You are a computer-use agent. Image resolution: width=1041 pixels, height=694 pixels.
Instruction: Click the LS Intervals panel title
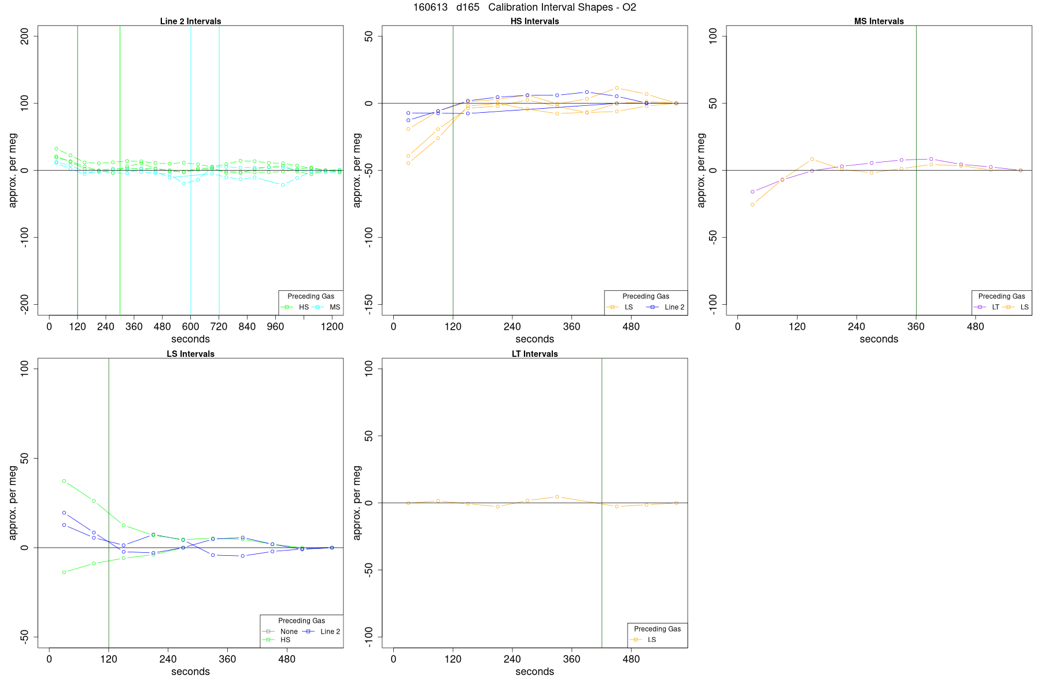[191, 354]
